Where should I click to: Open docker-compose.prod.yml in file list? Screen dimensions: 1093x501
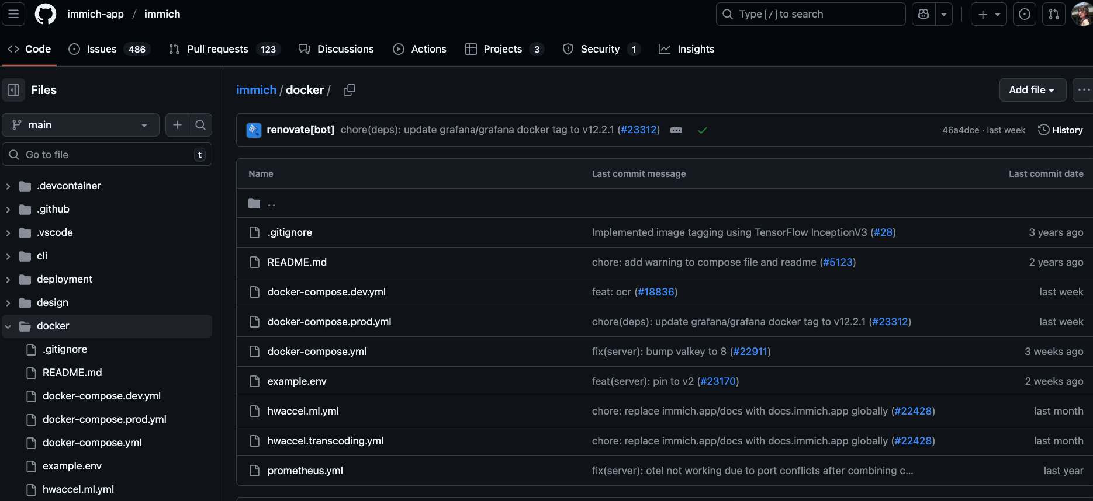pyautogui.click(x=329, y=322)
